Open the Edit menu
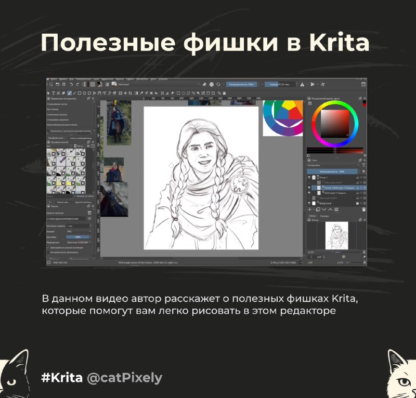416x398 pixels. [63, 79]
